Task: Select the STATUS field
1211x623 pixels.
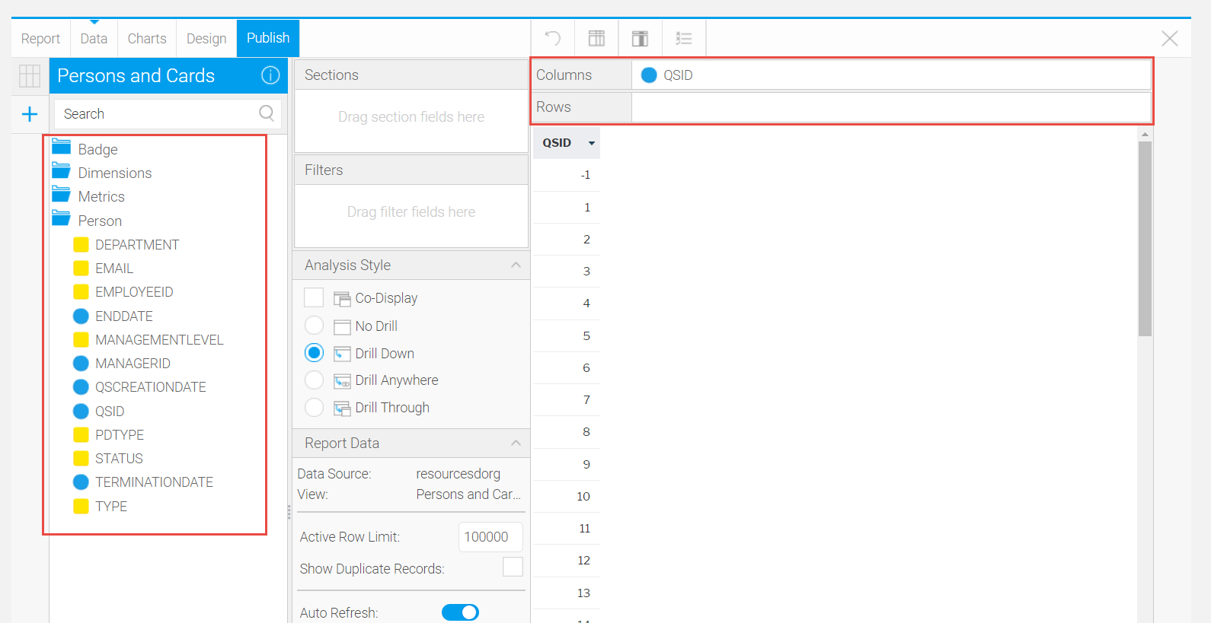Action: pos(108,458)
